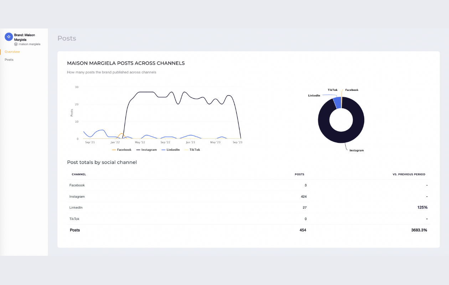This screenshot has height=285, width=449.
Task: Toggle the Facebook series in chart legend
Action: coord(122,150)
